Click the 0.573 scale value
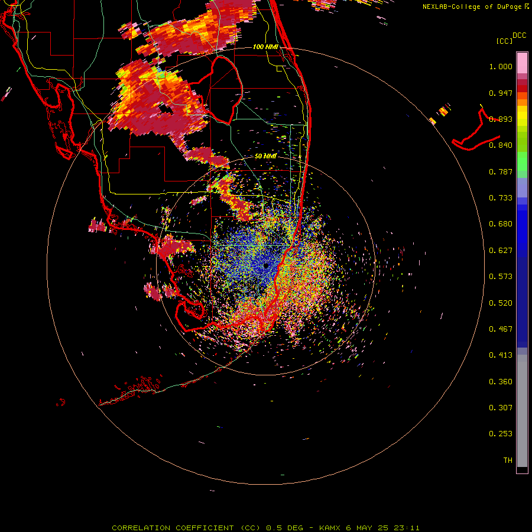The image size is (532, 532). 501,277
